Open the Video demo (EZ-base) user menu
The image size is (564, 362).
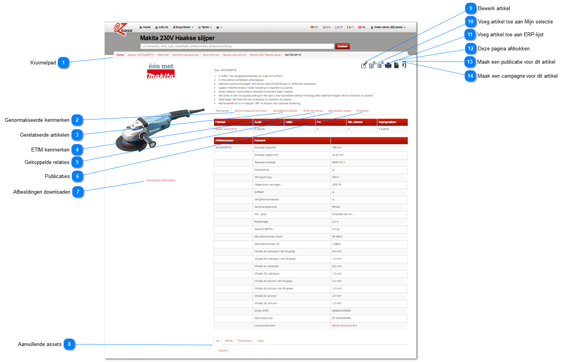388,27
